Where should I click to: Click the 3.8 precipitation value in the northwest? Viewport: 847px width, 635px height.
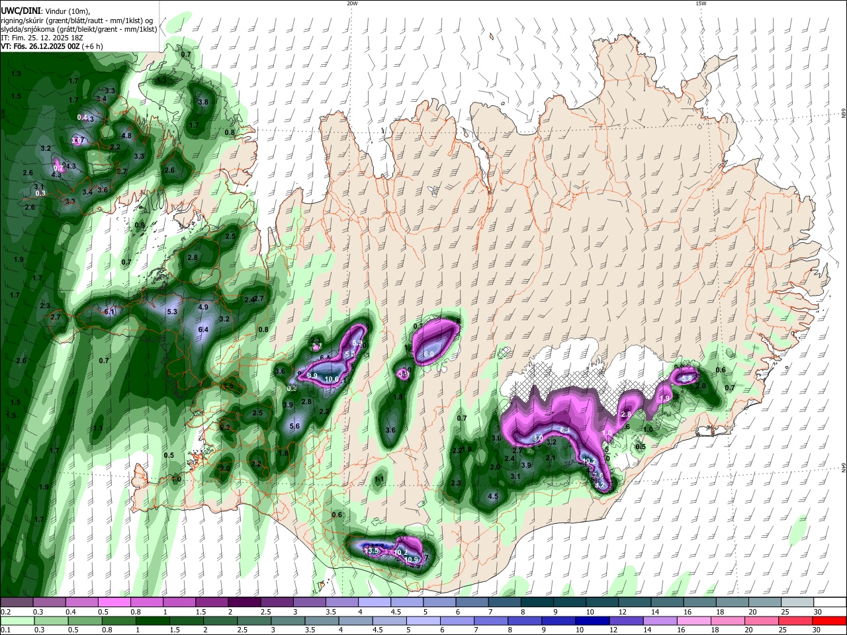point(203,102)
